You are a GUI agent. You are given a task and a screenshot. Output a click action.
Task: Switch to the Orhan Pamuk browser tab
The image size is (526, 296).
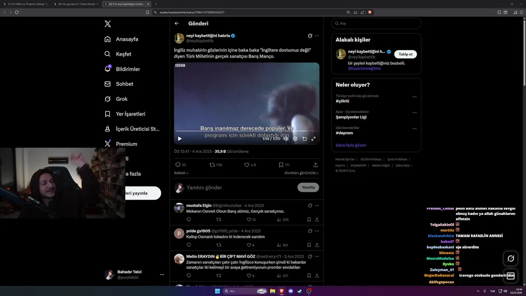click(76, 4)
